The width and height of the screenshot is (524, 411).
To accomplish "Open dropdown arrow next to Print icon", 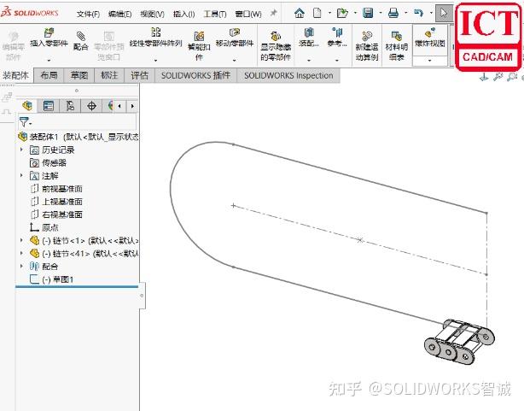I will (x=406, y=14).
